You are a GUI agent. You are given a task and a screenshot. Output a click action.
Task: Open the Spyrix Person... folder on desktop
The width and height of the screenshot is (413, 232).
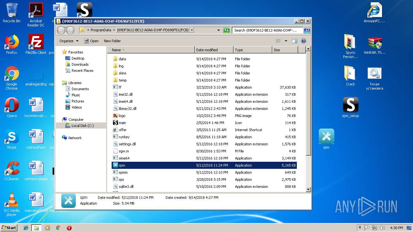tap(350, 46)
